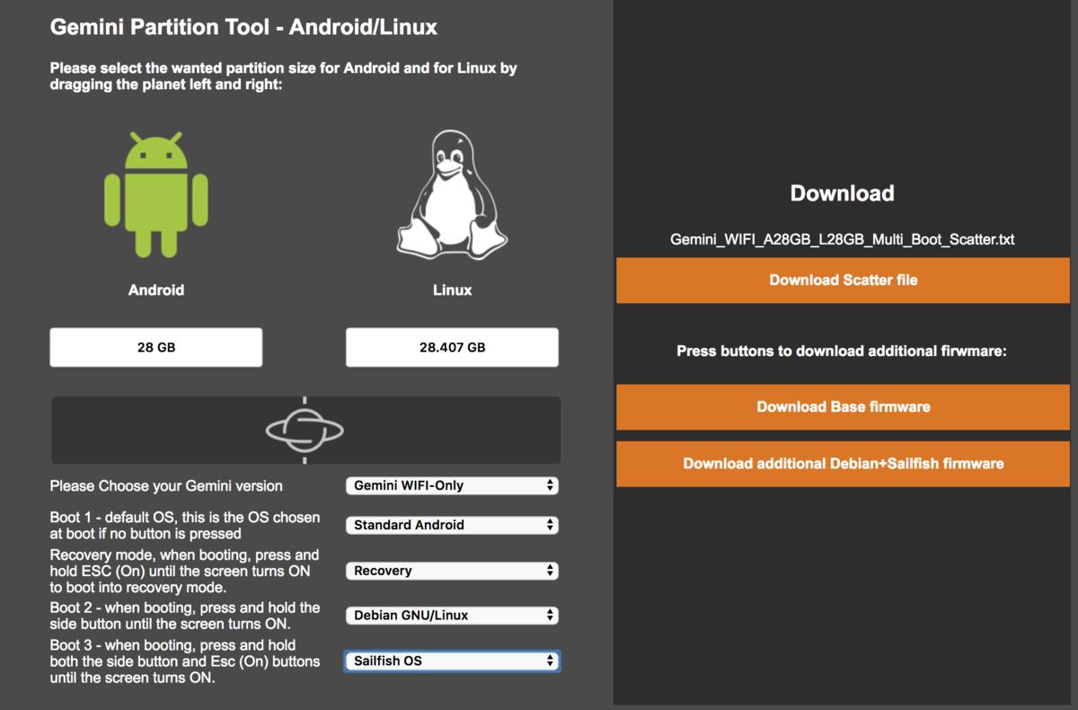Click the Download heading in the right panel

tap(842, 192)
